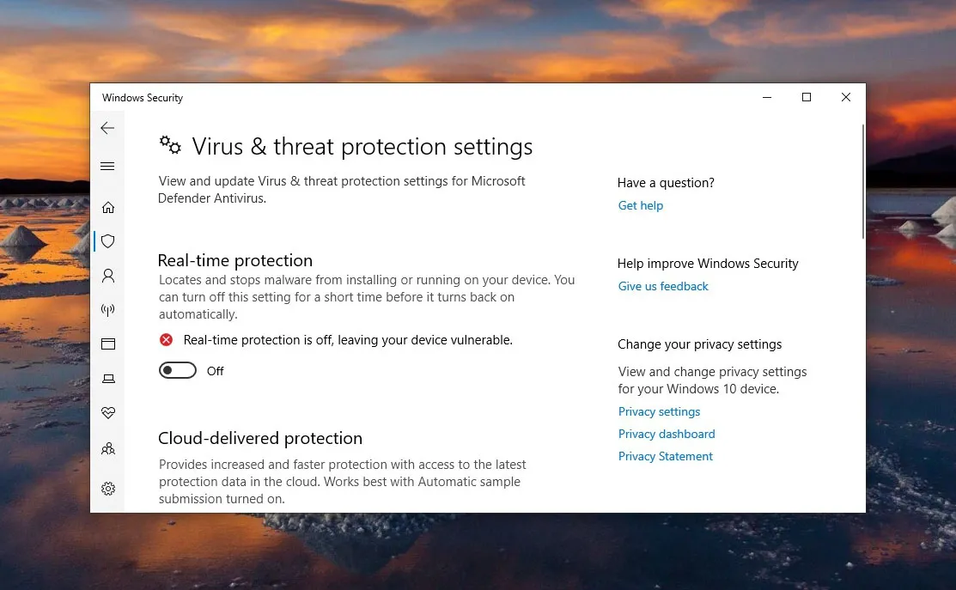Click the back arrow icon
Viewport: 956px width, 590px height.
click(x=107, y=128)
